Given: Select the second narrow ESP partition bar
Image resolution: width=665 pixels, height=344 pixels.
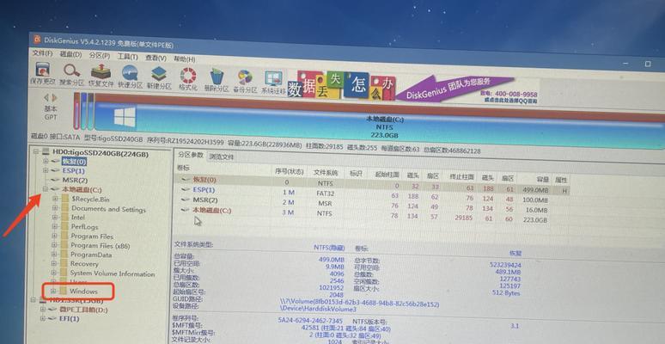Looking at the screenshot, I should pos(83,111).
